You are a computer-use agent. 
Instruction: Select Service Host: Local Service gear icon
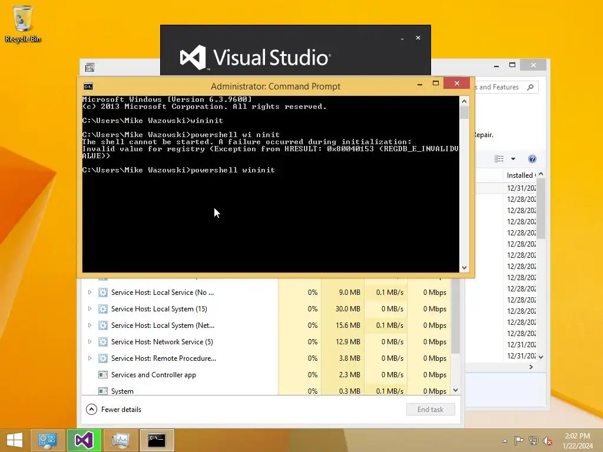(x=102, y=293)
